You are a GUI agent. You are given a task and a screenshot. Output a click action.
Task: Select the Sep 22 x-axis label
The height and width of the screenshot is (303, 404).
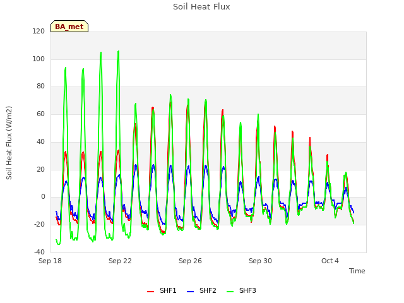[x=120, y=261]
